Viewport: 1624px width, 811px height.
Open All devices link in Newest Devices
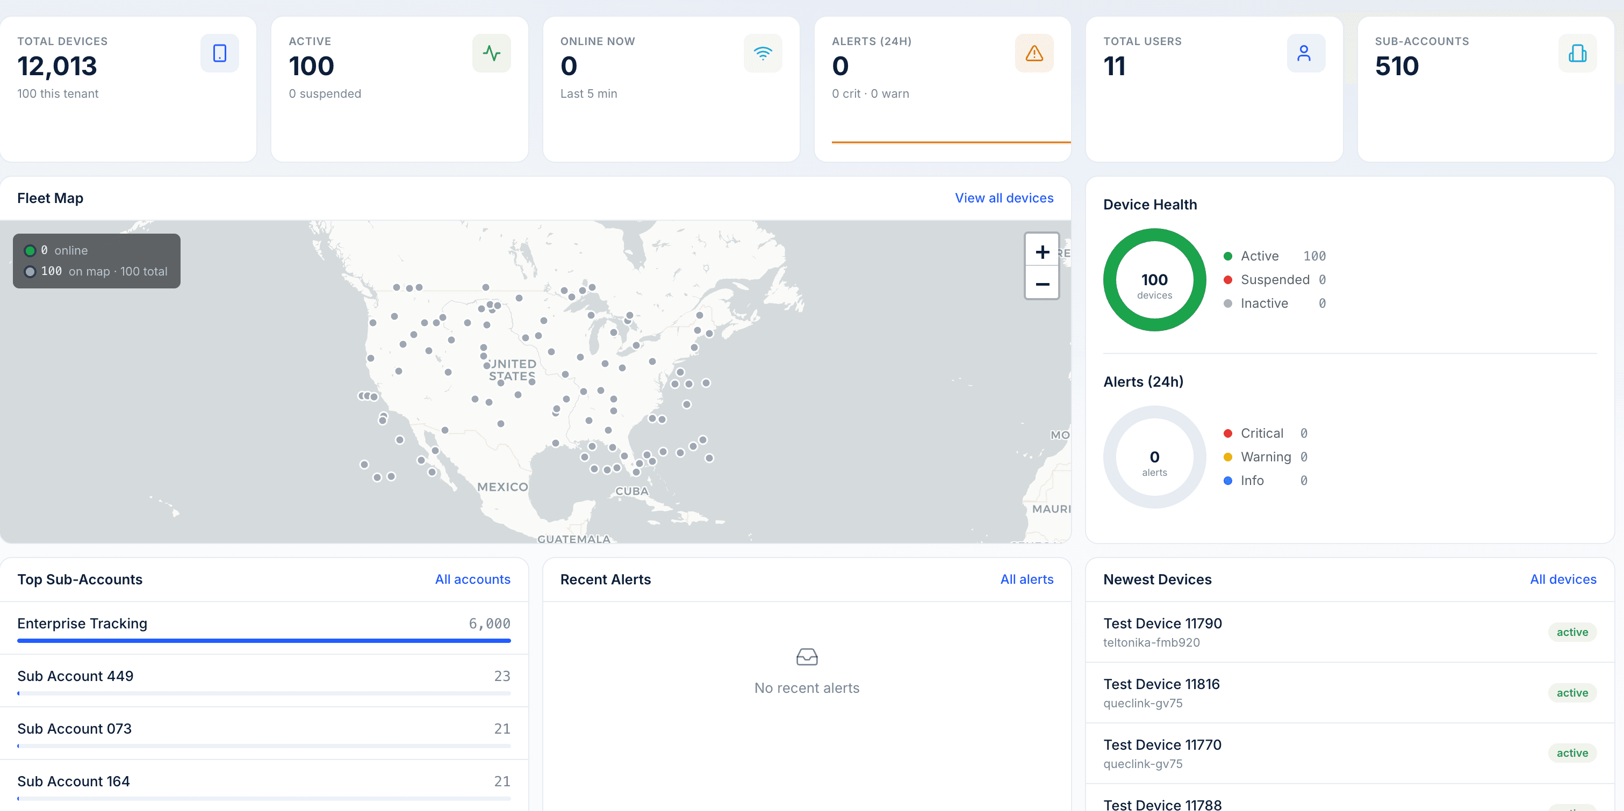click(1563, 579)
